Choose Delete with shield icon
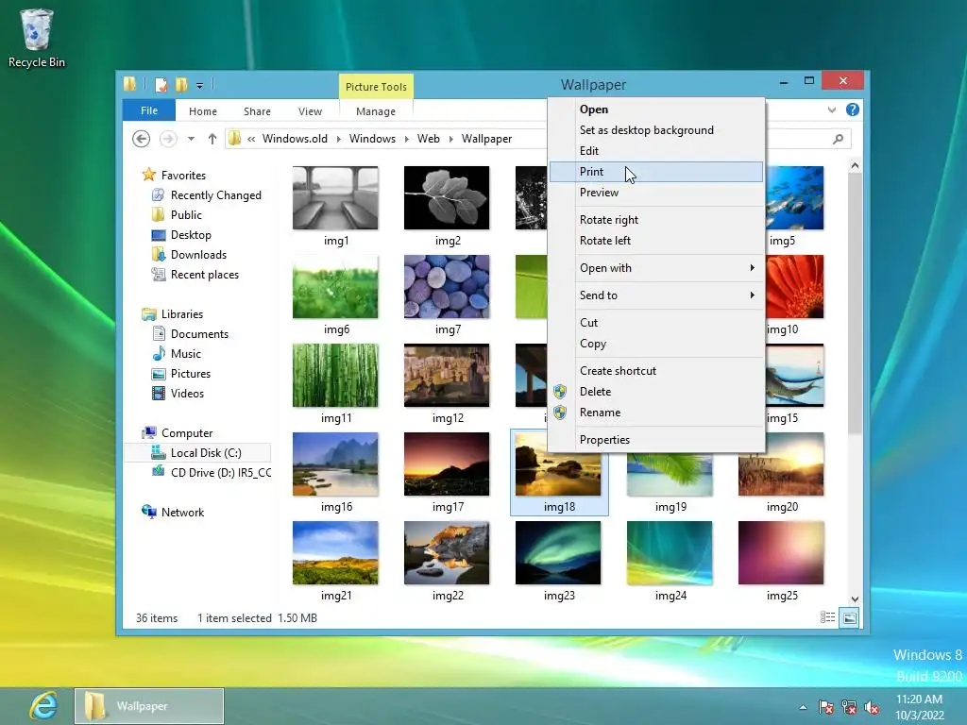This screenshot has height=725, width=967. click(655, 392)
